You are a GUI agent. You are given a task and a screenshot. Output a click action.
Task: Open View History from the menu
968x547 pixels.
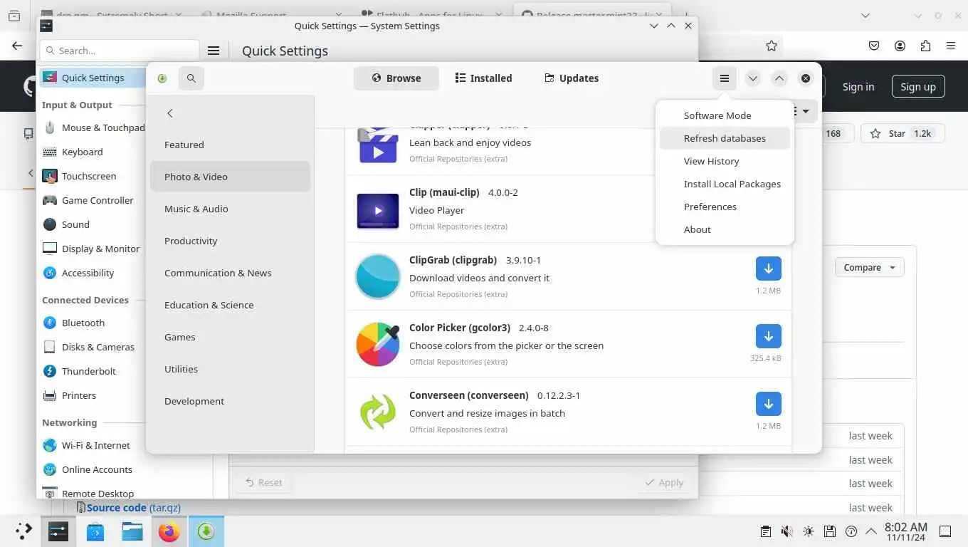pos(725,161)
